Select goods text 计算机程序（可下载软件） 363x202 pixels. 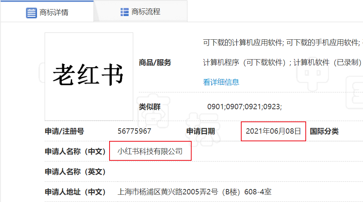tap(244, 62)
